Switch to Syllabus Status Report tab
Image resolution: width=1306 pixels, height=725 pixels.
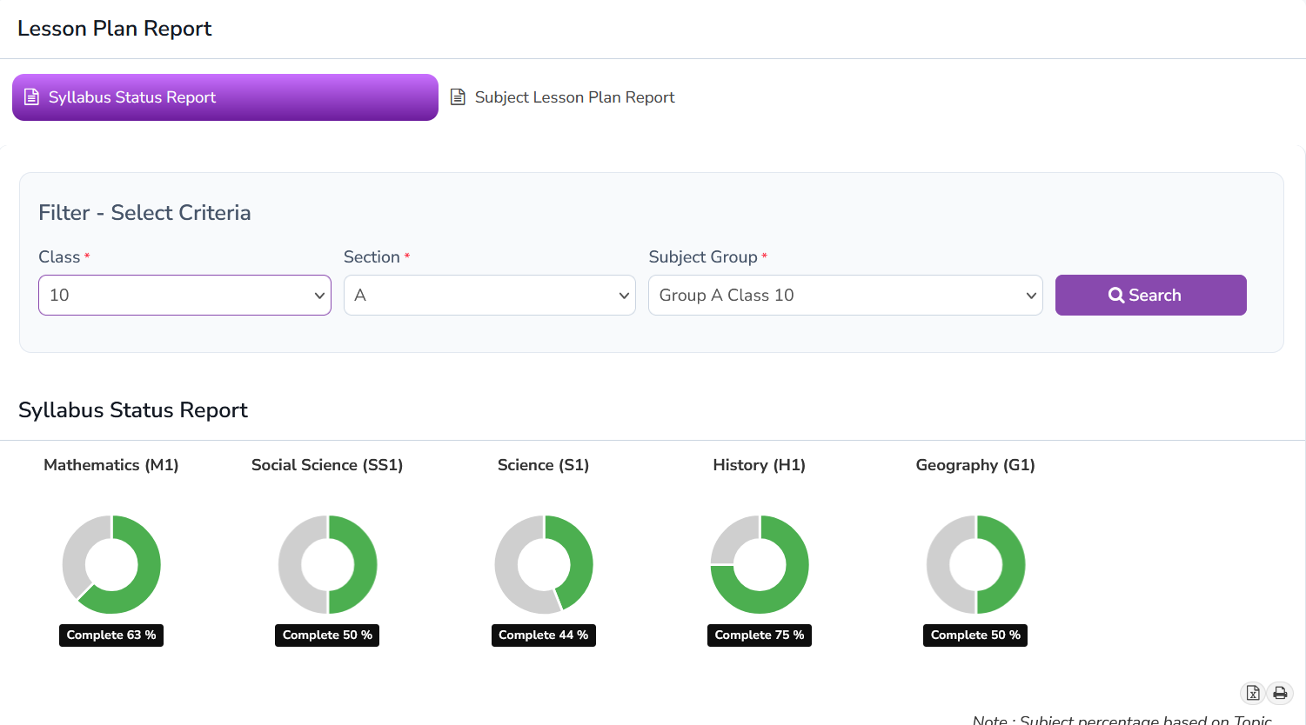click(224, 97)
